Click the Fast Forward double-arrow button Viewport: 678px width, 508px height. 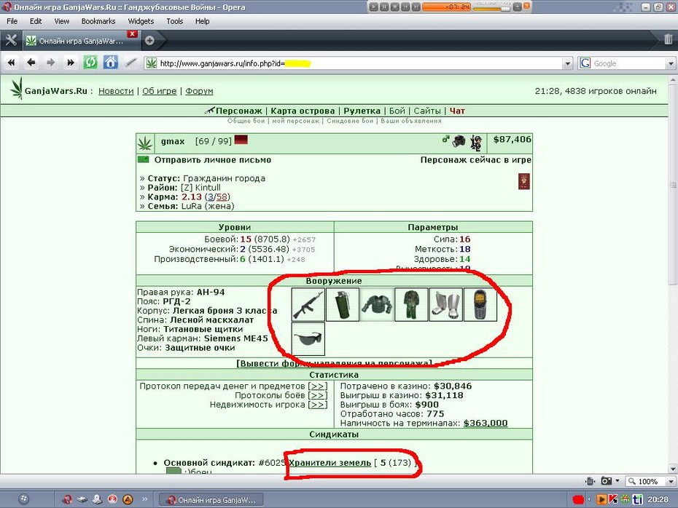tap(71, 63)
